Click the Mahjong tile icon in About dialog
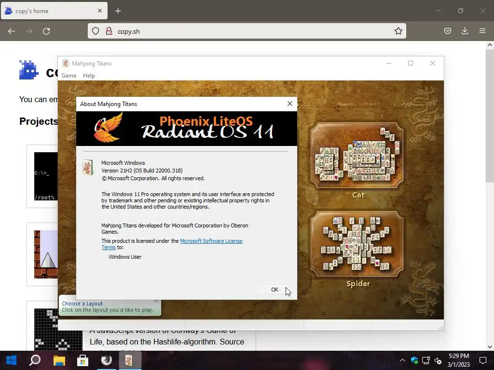This screenshot has height=370, width=494. point(88,167)
